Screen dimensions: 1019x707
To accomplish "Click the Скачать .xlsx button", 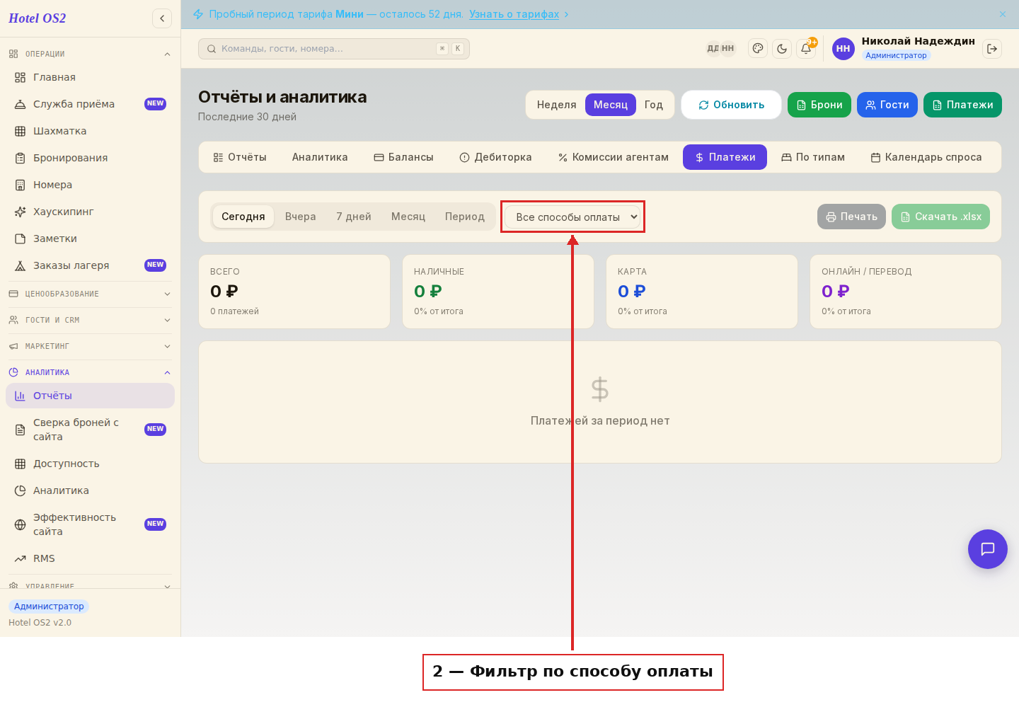I will tap(941, 217).
